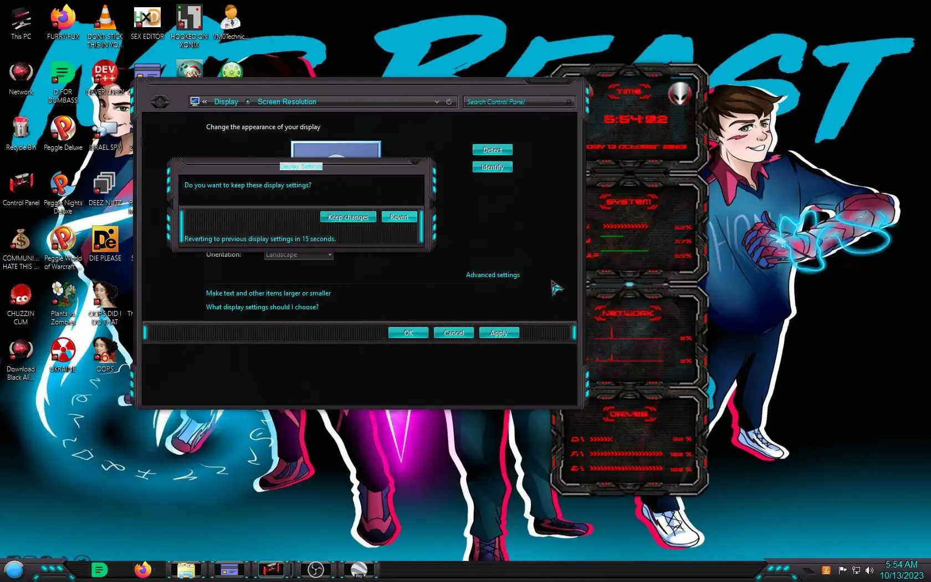Screen dimensions: 931x582
Task: Launch Plants vs Zombies shortcut
Action: point(63,303)
